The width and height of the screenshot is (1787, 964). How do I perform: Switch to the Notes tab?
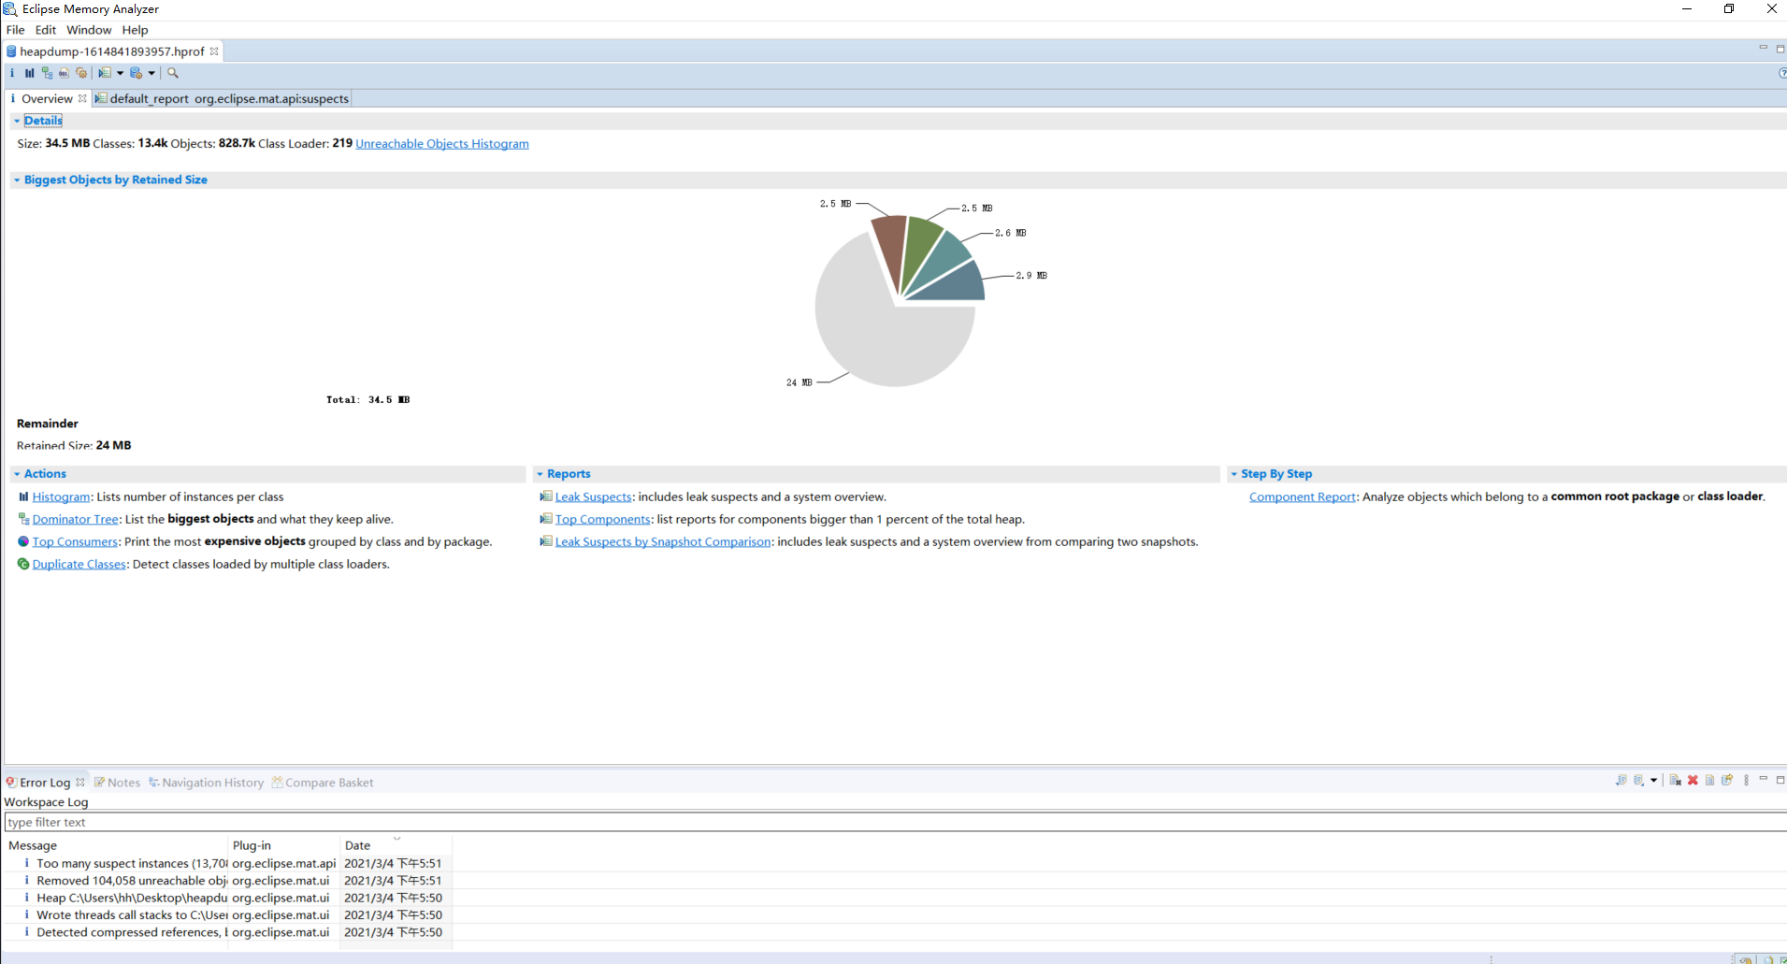pos(118,783)
